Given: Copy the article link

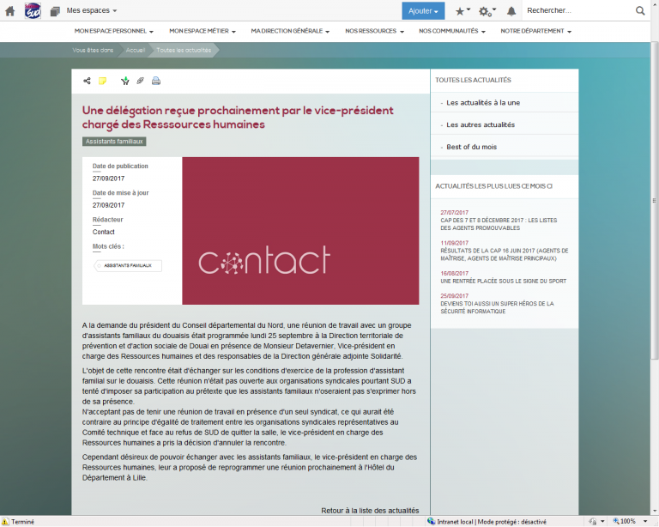Looking at the screenshot, I should [141, 81].
